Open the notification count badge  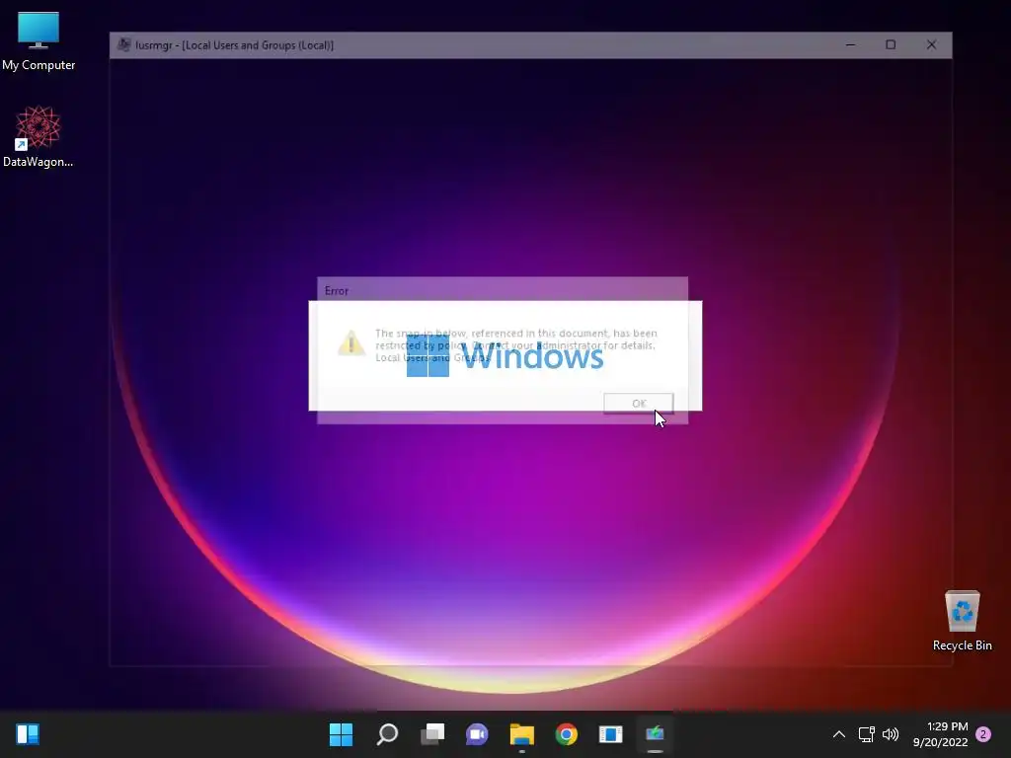click(x=983, y=734)
